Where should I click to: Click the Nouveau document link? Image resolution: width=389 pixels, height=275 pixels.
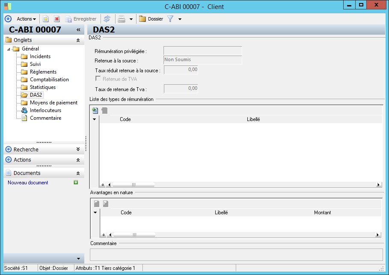coord(28,183)
